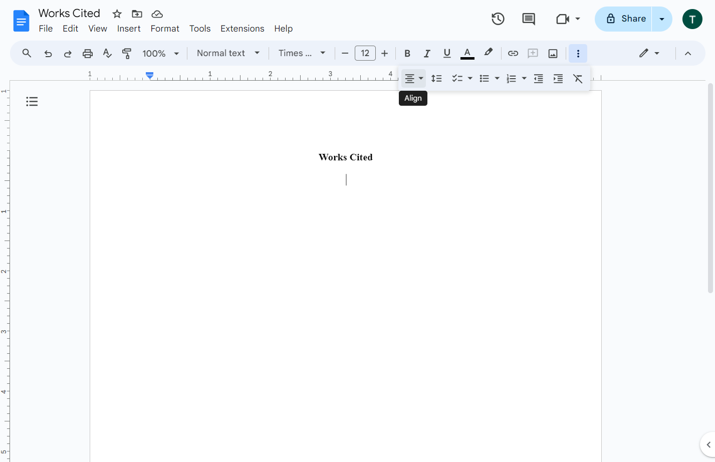
Task: Open the Normal text style dropdown
Action: pos(228,53)
